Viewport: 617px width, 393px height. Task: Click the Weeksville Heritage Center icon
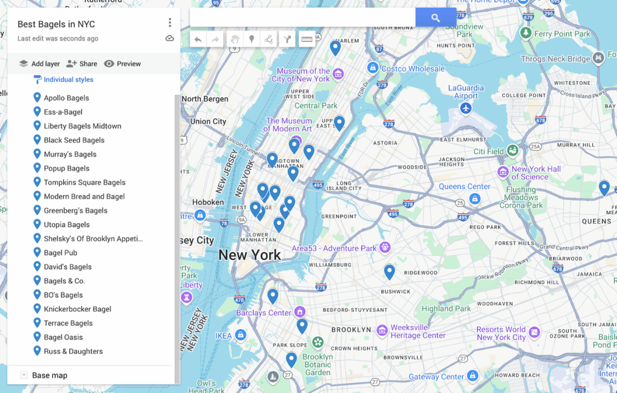(381, 330)
